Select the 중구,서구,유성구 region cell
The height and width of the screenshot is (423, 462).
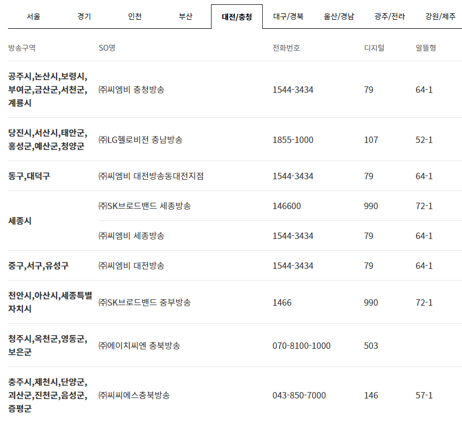pyautogui.click(x=38, y=266)
